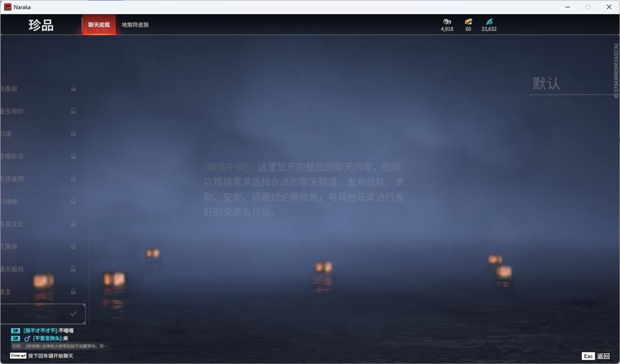This screenshot has height=364, width=620.
Task: Click player name 不爱发狗头 in chat
Action: pyautogui.click(x=47, y=338)
